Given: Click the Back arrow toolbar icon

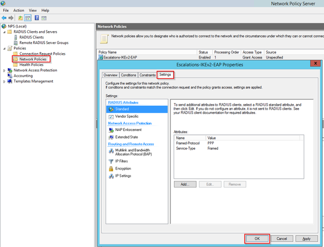Looking at the screenshot, I should [4, 18].
